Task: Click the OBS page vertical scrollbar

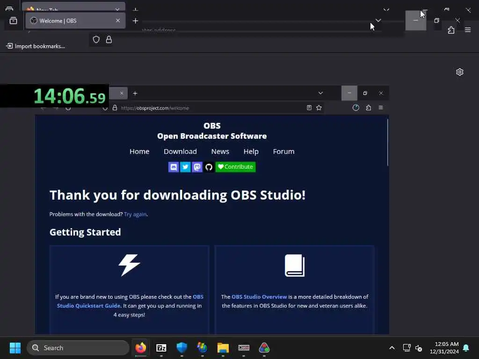Action: (x=388, y=143)
